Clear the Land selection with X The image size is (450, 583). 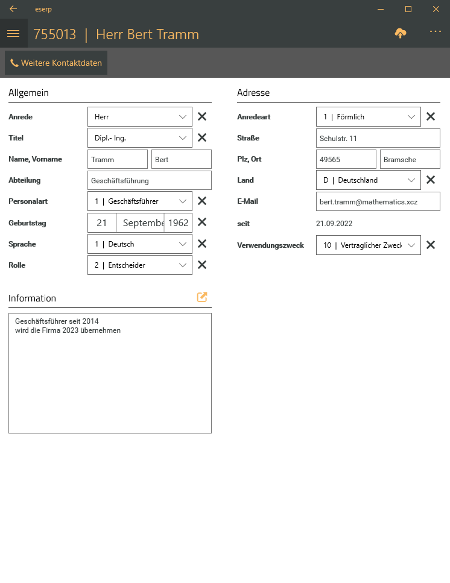[431, 180]
